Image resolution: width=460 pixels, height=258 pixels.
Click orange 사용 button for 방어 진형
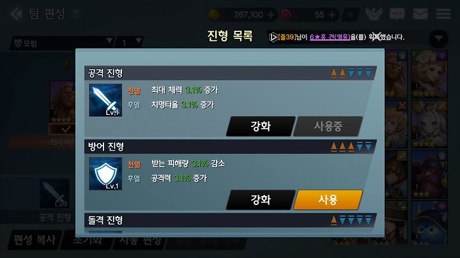click(x=328, y=200)
